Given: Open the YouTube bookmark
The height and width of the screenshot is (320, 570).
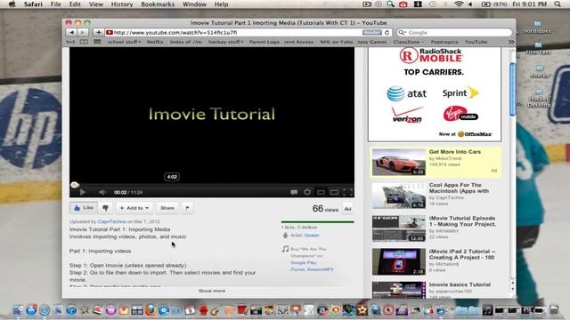Looking at the screenshot, I should [x=476, y=42].
